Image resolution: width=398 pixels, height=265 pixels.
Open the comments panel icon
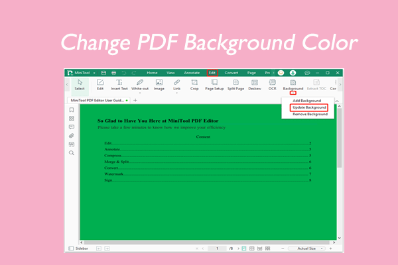tap(72, 127)
